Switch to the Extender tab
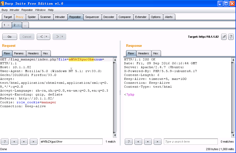This screenshot has width=236, height=153. [x=141, y=17]
